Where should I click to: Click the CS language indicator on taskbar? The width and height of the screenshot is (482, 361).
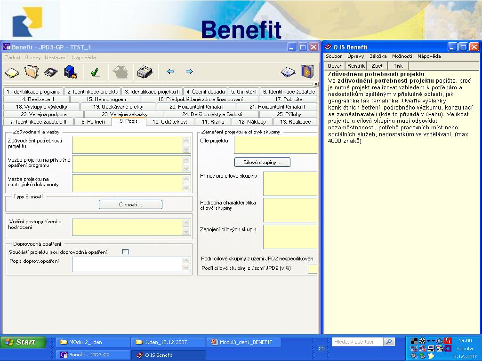point(321,348)
